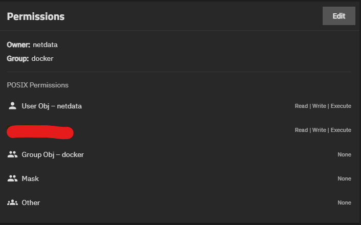
Task: Click the Edit button in Permissions panel
Action: 339,16
